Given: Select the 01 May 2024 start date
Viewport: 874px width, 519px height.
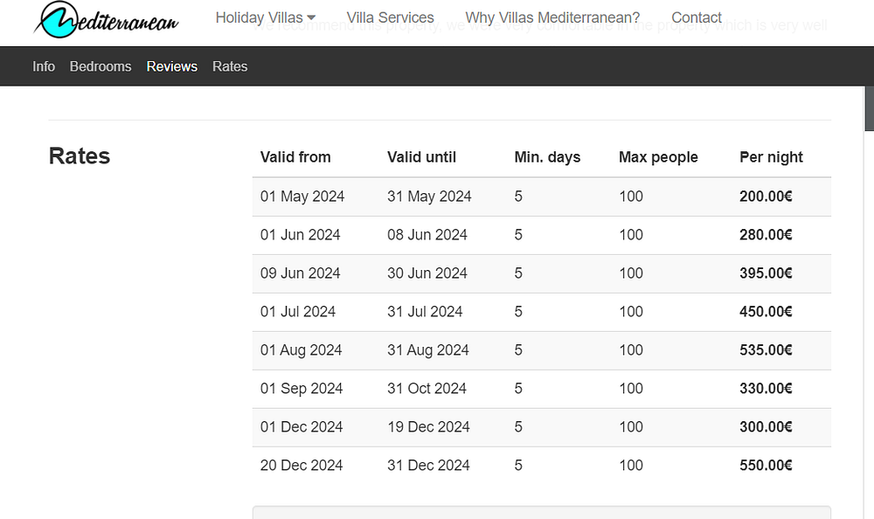Looking at the screenshot, I should click(x=302, y=197).
